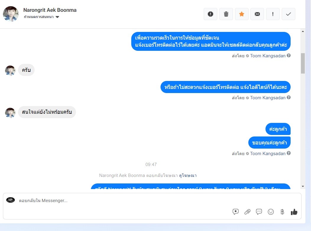Open the quick replies chat bubble icon

click(x=259, y=212)
